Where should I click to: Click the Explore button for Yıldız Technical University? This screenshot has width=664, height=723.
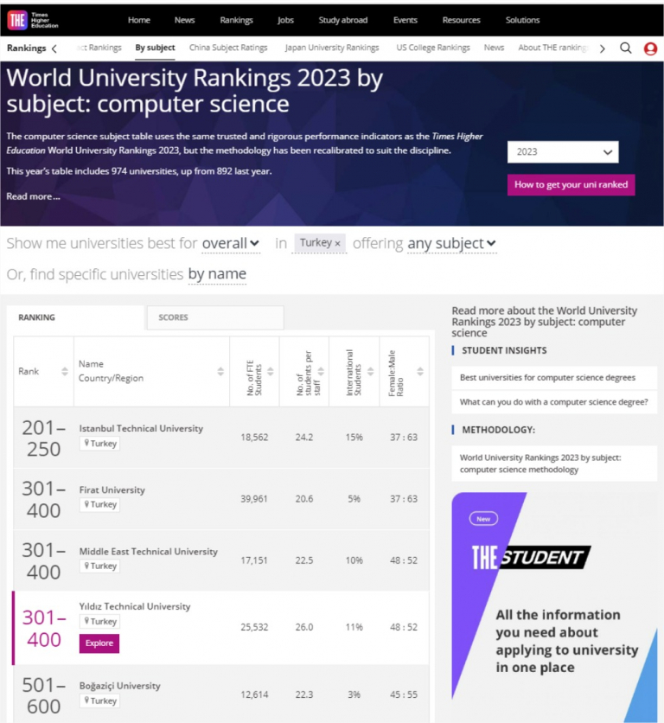(99, 643)
